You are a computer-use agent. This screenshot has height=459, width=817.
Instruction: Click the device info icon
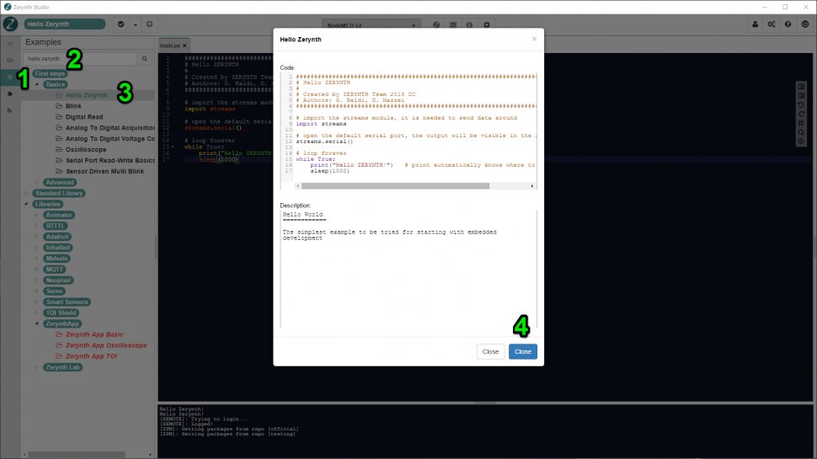tap(469, 25)
